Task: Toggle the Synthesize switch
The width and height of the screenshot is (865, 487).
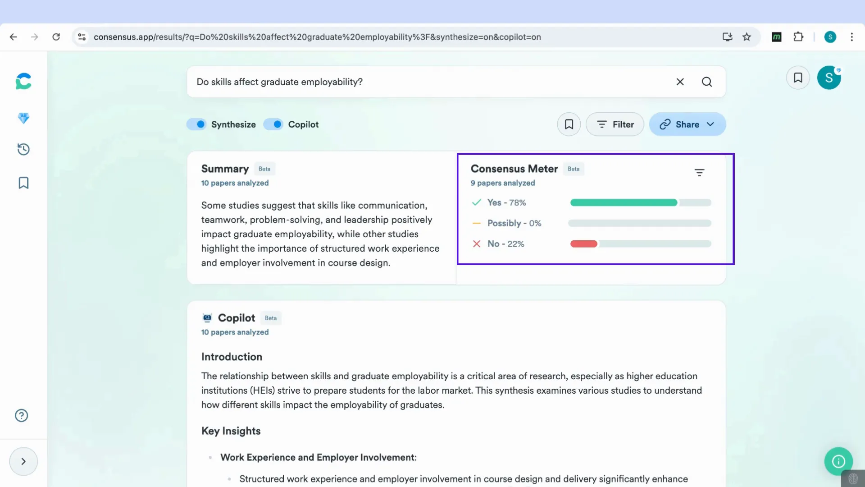Action: pyautogui.click(x=196, y=124)
